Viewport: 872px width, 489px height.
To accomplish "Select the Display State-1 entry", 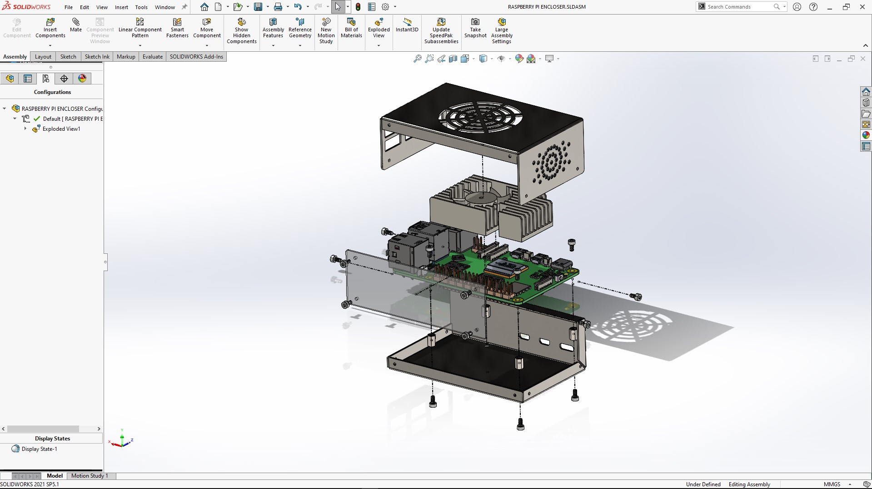I will point(39,449).
